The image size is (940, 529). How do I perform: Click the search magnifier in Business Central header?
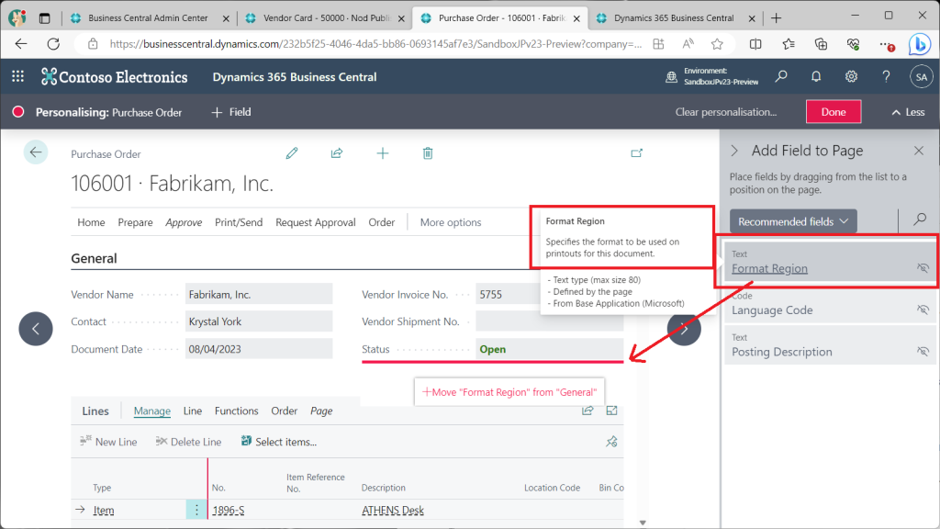click(x=781, y=76)
